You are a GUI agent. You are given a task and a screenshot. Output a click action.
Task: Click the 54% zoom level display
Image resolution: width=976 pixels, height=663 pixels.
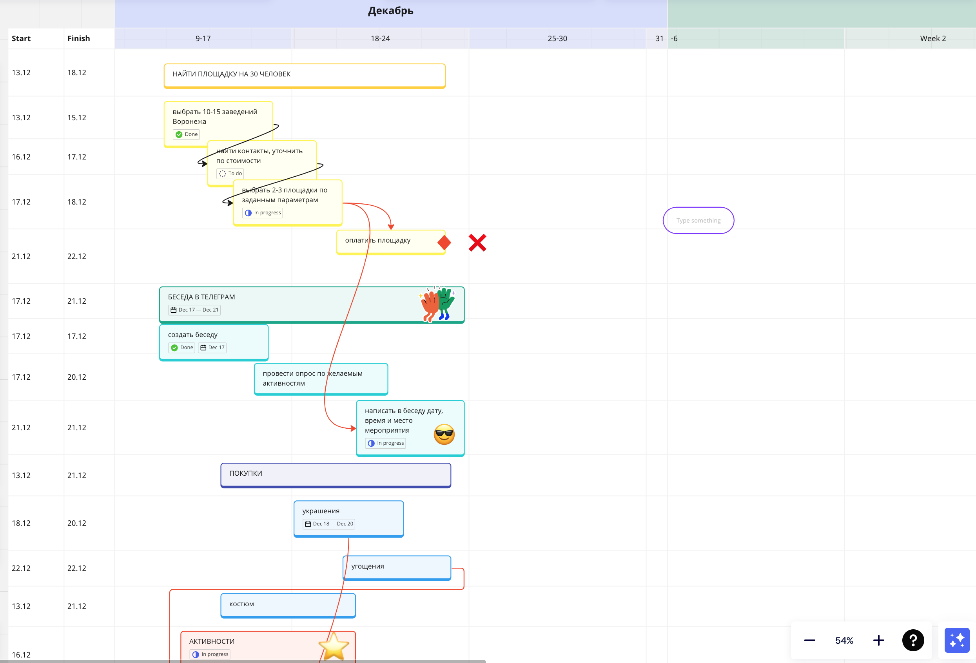pos(844,639)
